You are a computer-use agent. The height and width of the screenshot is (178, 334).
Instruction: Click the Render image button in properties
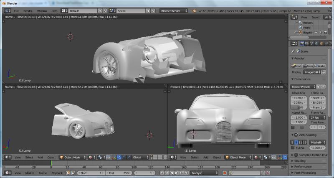296,66
